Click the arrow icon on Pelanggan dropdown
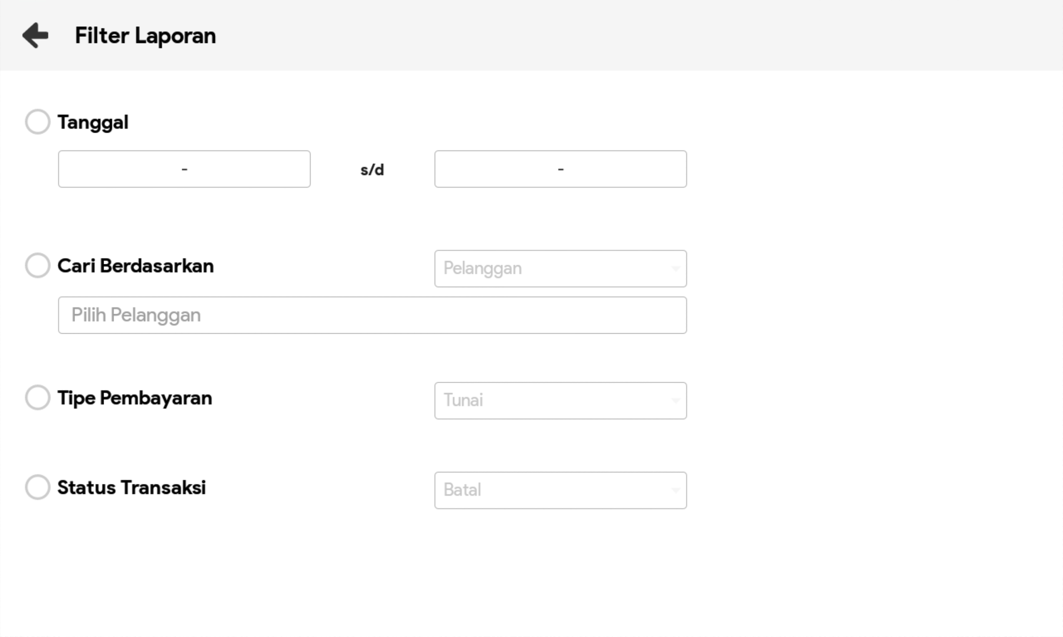 click(x=675, y=269)
